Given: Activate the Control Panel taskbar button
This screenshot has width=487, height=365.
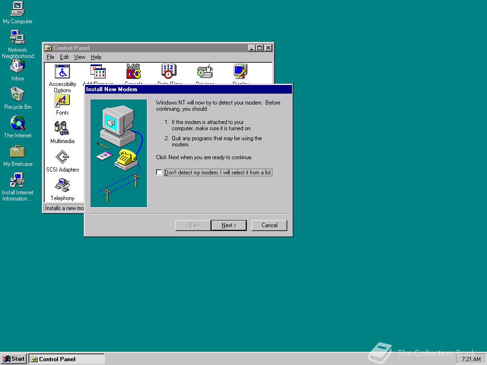Looking at the screenshot, I should 67,359.
